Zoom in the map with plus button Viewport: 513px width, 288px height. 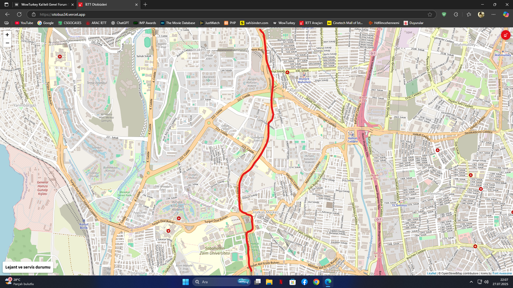point(7,35)
